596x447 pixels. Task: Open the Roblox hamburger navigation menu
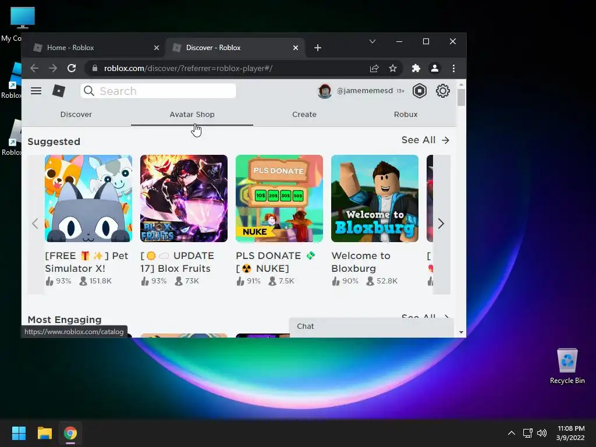click(36, 91)
